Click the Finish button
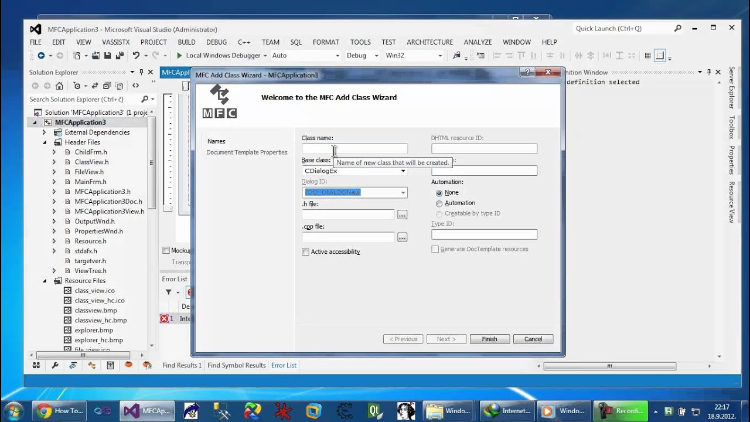 click(x=489, y=339)
